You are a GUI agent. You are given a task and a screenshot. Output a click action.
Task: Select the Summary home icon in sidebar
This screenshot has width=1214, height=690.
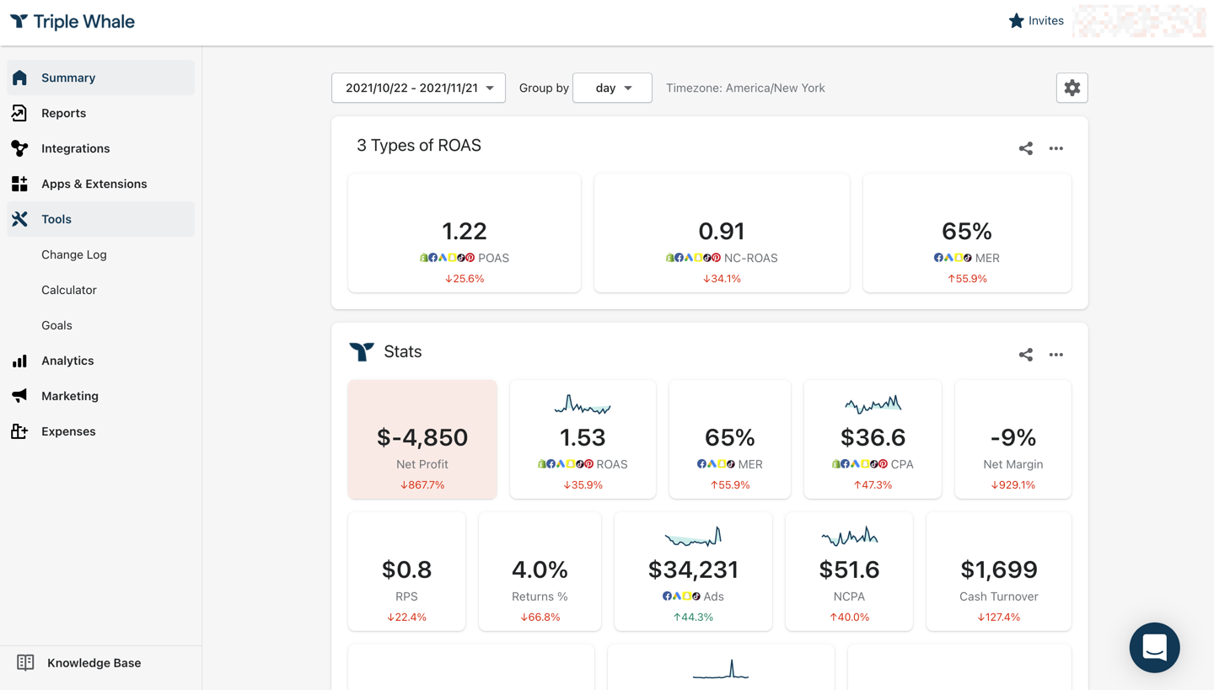click(19, 78)
